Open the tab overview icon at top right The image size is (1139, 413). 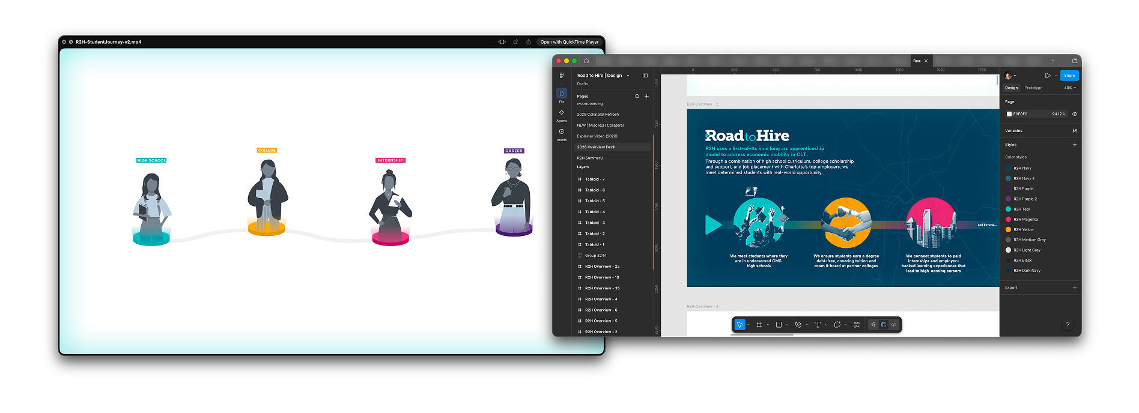1074,61
